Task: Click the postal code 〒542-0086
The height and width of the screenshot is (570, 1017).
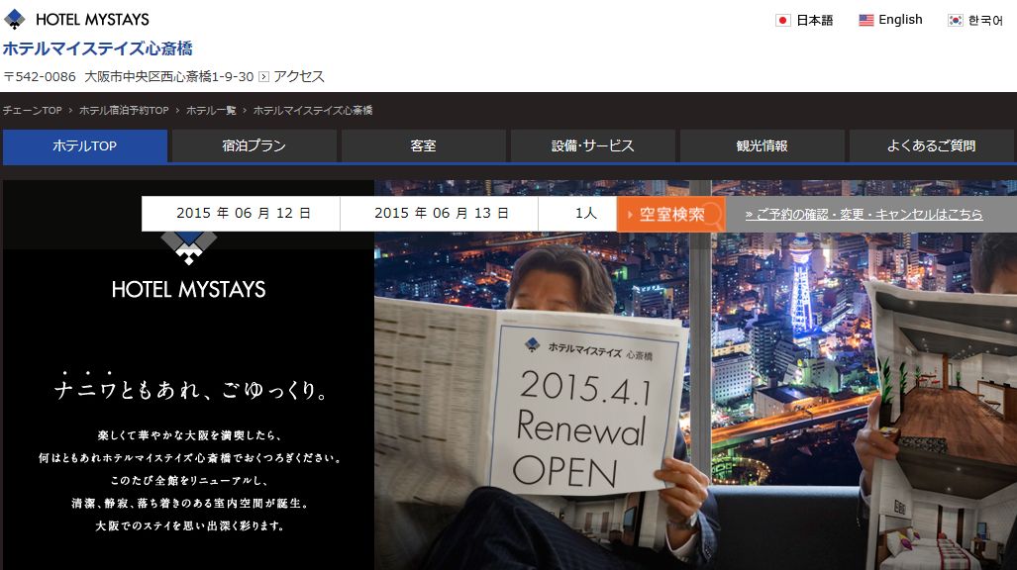Action: [40, 76]
